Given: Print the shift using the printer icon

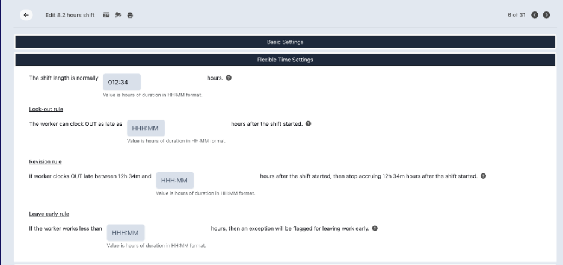Looking at the screenshot, I should 130,15.
